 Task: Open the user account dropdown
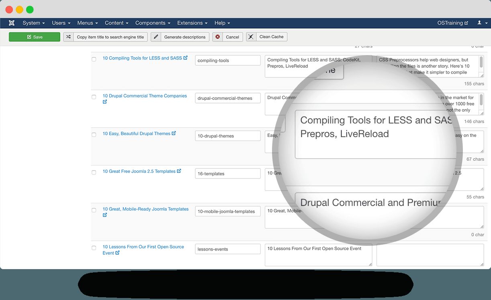(x=481, y=23)
